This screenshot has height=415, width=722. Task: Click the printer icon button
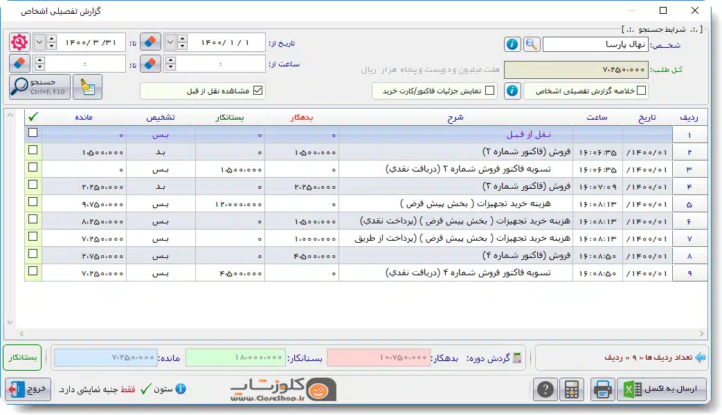coord(602,389)
